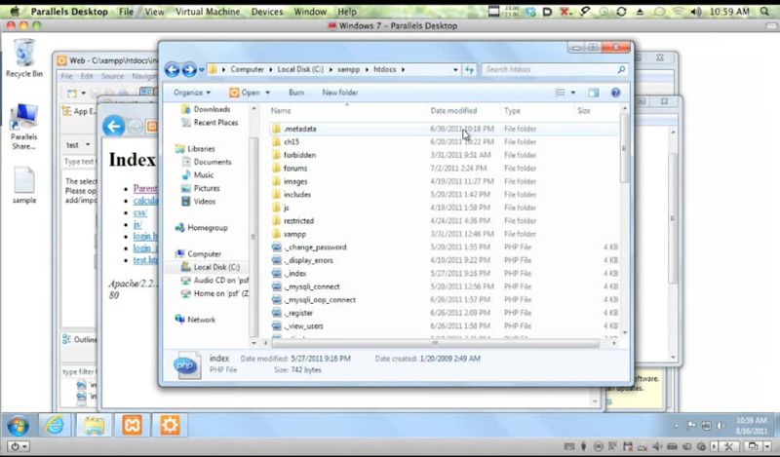This screenshot has width=780, height=457.
Task: Click the Explorer back navigation arrow
Action: [x=172, y=70]
